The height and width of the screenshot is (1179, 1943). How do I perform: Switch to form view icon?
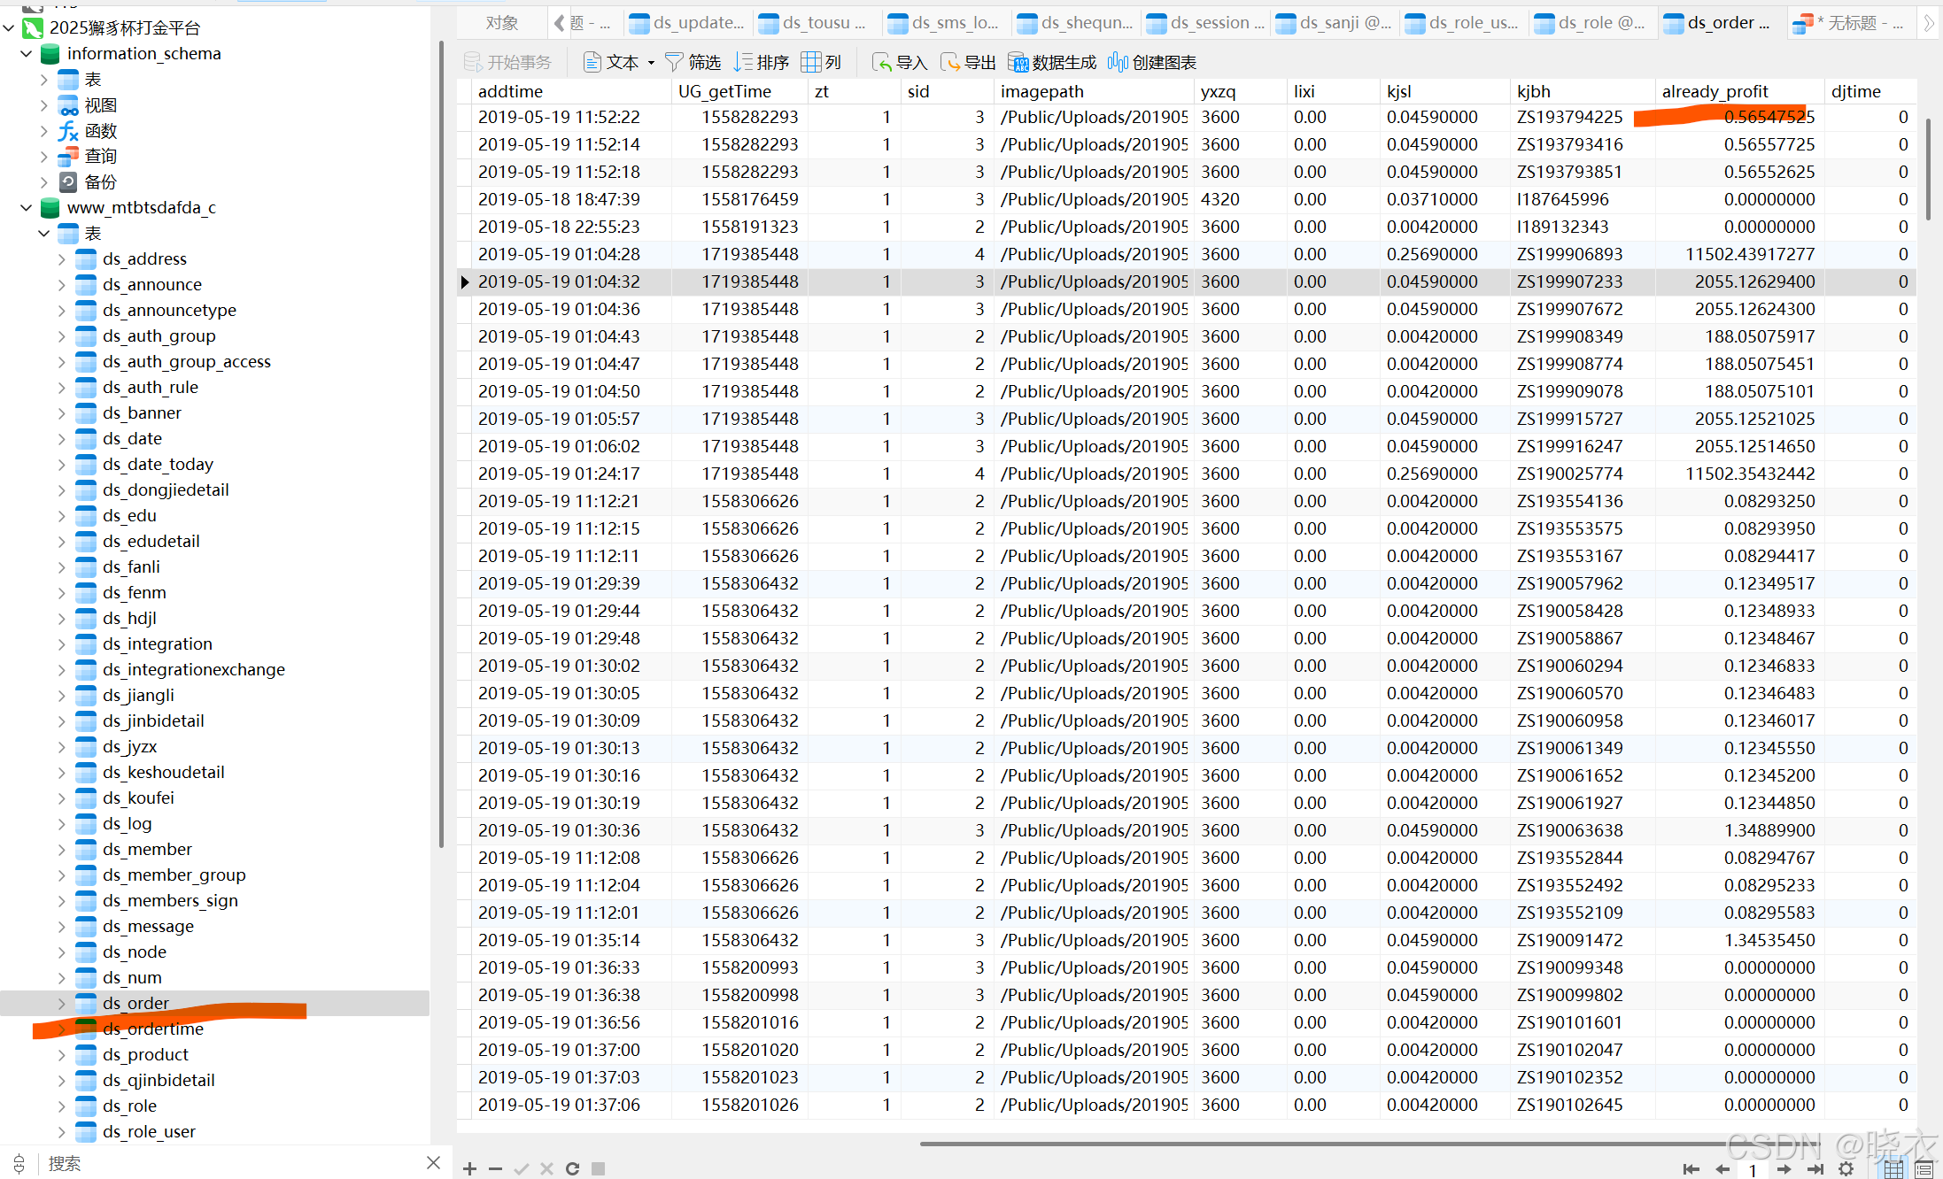click(1924, 1168)
